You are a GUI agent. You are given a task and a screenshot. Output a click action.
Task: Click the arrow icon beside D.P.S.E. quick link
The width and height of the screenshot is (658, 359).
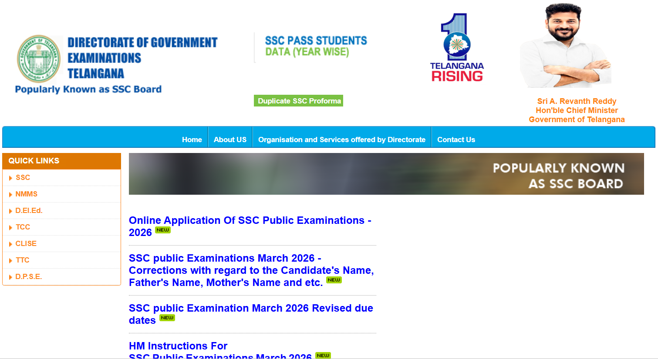point(11,276)
